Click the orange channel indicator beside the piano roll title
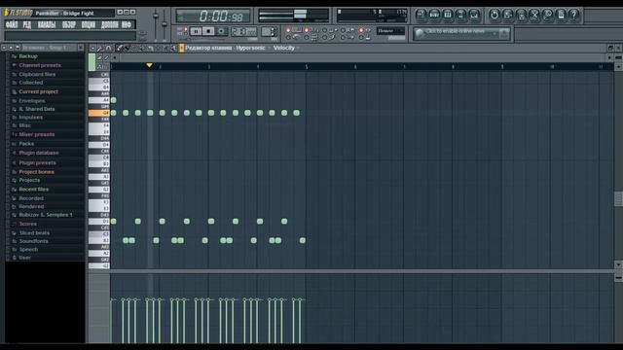The width and height of the screenshot is (623, 350). [x=182, y=48]
